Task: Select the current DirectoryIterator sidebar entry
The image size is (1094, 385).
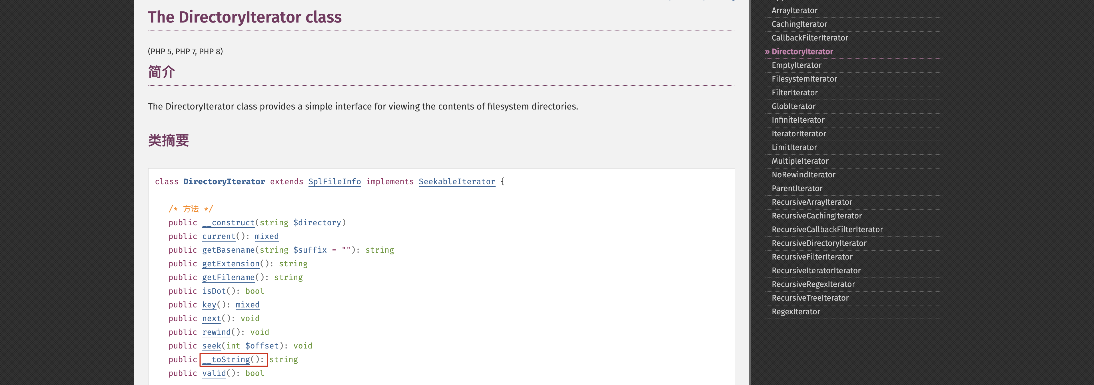Action: 802,52
